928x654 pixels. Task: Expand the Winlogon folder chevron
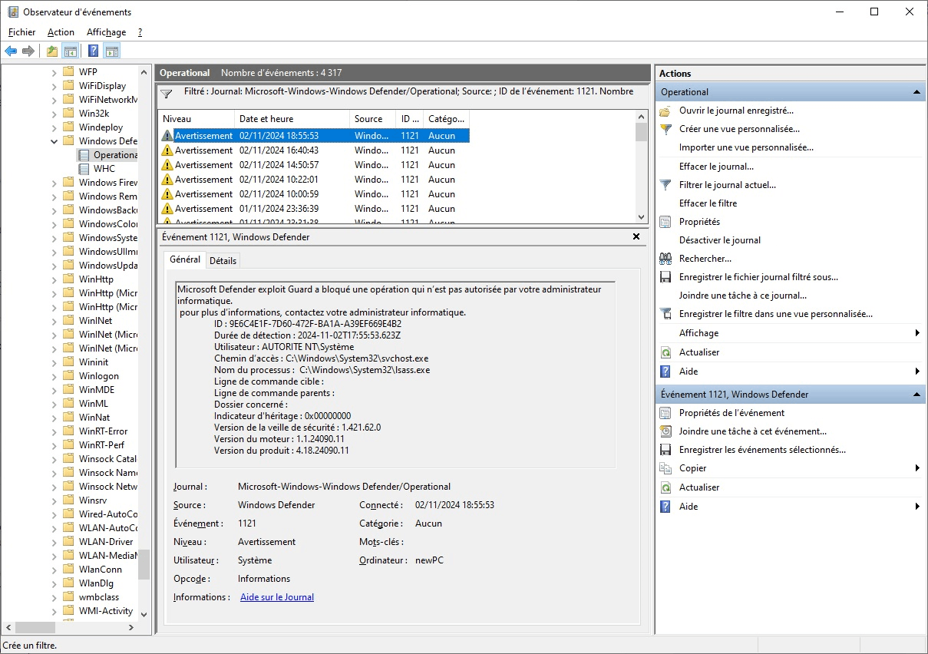(x=54, y=376)
